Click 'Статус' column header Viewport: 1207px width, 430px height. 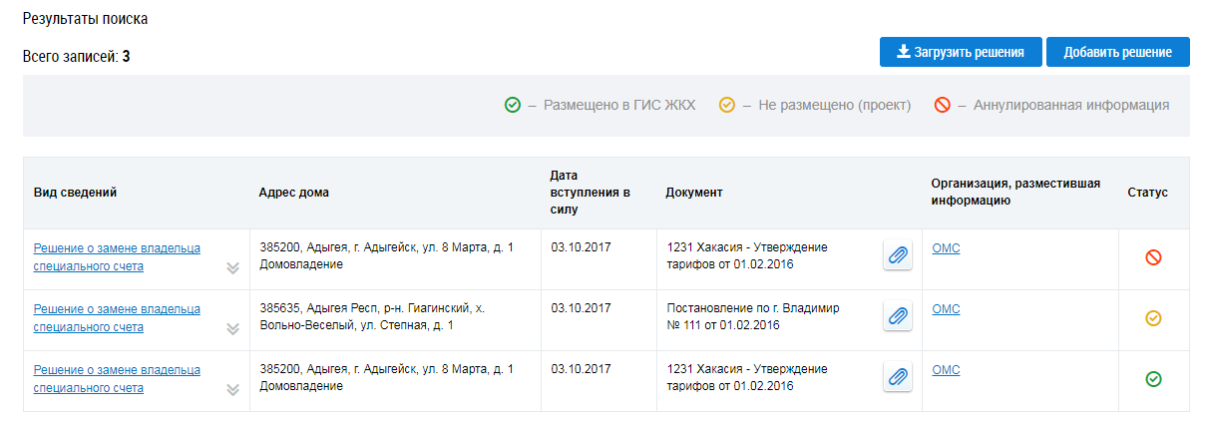tap(1147, 193)
